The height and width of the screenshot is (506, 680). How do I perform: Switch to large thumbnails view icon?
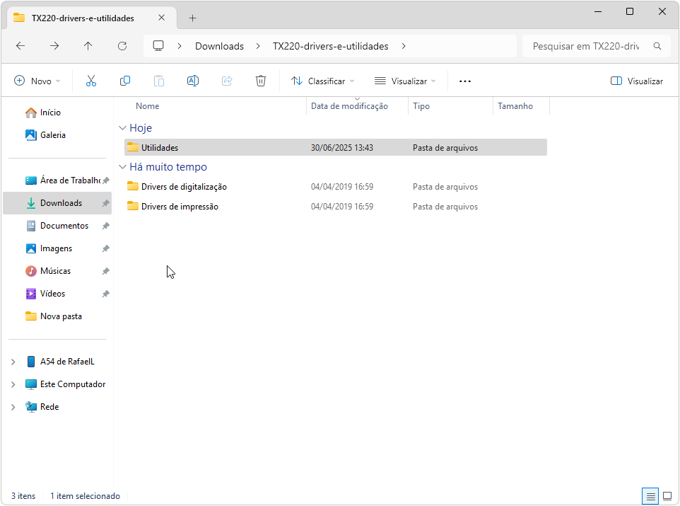(667, 496)
